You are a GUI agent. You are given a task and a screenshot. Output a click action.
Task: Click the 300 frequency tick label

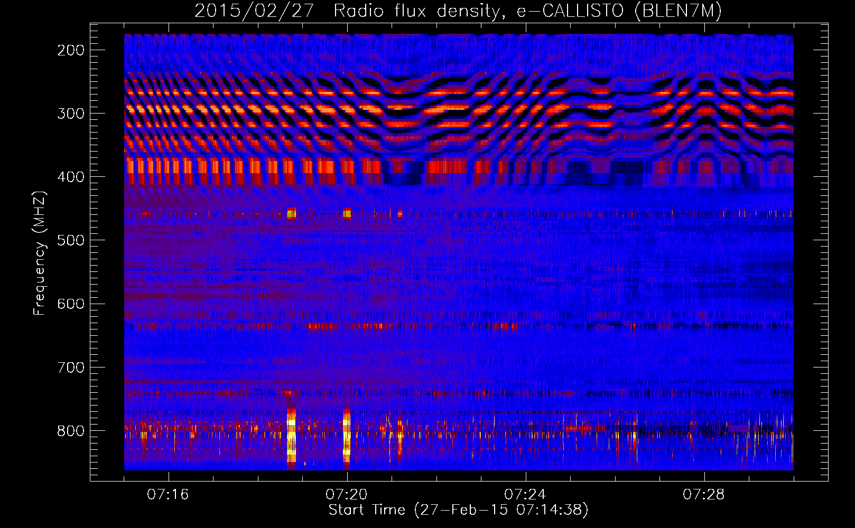point(71,114)
